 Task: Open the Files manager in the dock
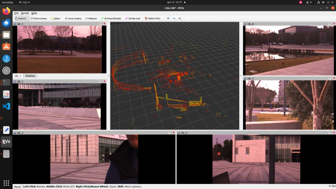pyautogui.click(x=6, y=35)
